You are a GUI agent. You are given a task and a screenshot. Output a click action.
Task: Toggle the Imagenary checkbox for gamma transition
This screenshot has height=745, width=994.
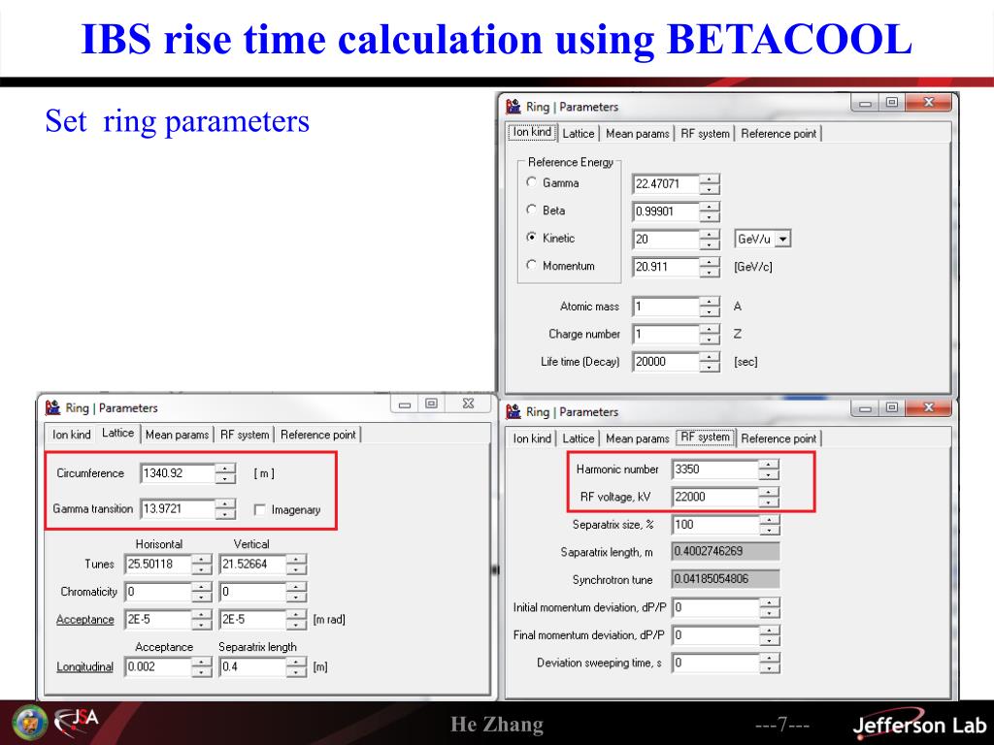pyautogui.click(x=259, y=510)
